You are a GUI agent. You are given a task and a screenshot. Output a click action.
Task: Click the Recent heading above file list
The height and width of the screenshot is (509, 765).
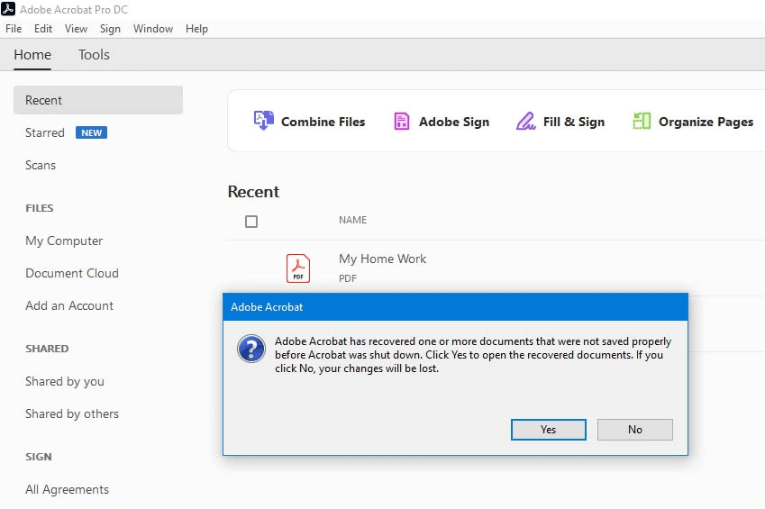(253, 192)
